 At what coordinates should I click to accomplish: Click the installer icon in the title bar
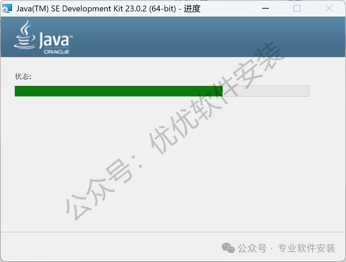(x=7, y=8)
